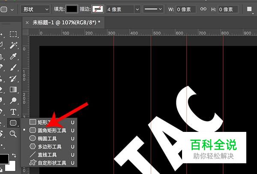Image resolution: width=257 pixels, height=174 pixels.
Task: Select the Eyedropper tool
Action: [13, 56]
